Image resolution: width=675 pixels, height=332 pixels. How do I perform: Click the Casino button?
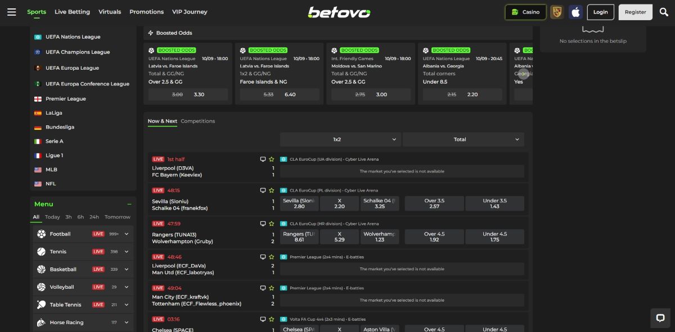(526, 12)
